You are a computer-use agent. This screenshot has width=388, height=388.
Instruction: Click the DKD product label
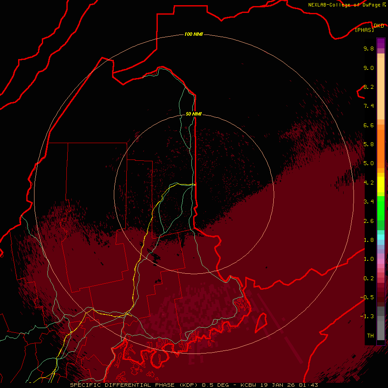click(x=379, y=26)
